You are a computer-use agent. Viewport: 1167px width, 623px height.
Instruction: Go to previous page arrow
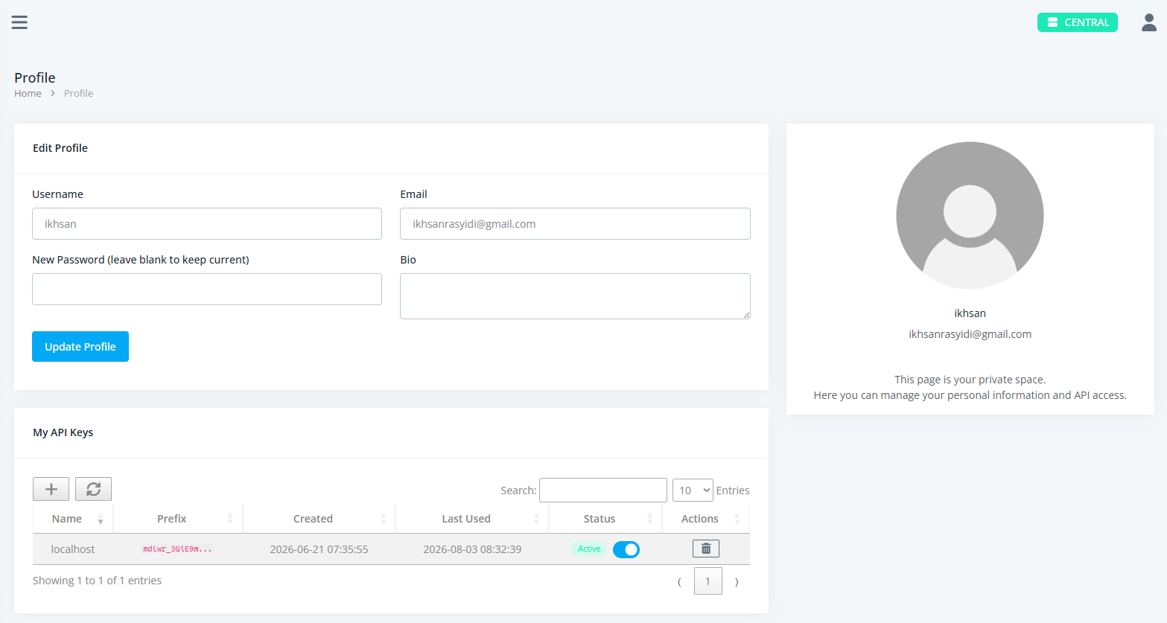click(679, 581)
